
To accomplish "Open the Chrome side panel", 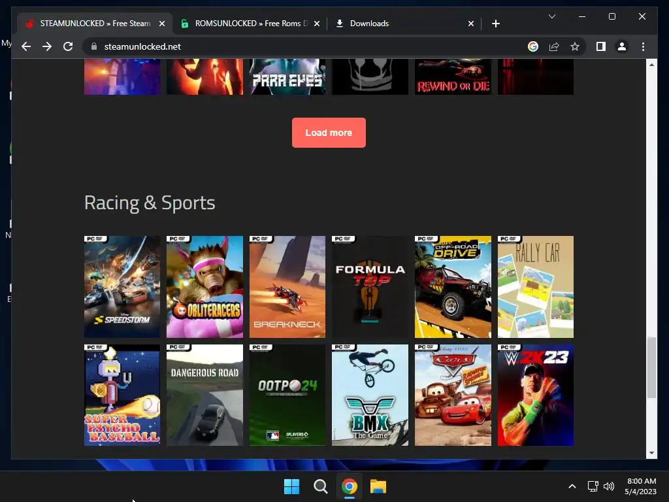I will click(x=601, y=46).
